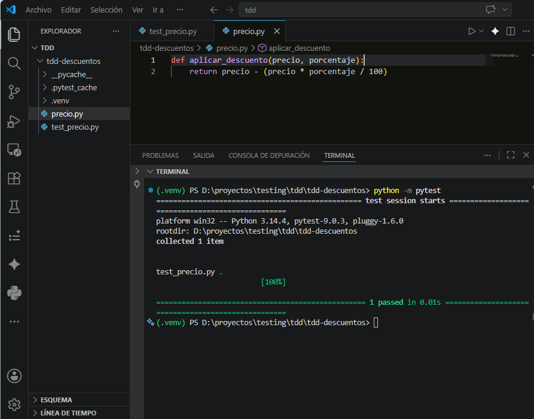The height and width of the screenshot is (419, 534).
Task: Click the return statement on line 2
Action: click(x=288, y=72)
